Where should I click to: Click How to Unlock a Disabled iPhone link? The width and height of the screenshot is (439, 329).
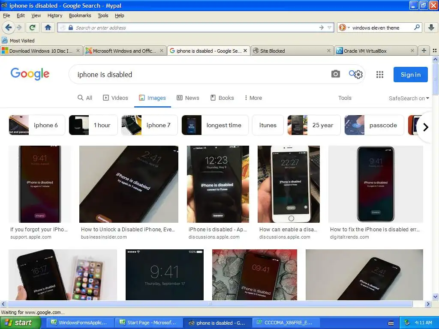coord(128,230)
